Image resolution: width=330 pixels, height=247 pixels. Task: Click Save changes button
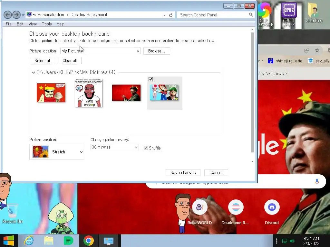183,173
